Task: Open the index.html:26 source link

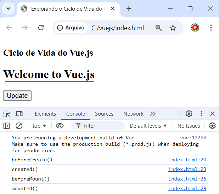Action: 187,179
